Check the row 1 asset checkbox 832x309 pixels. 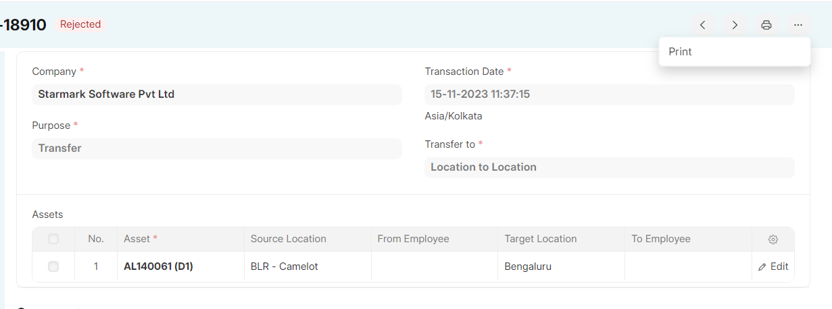(x=53, y=266)
